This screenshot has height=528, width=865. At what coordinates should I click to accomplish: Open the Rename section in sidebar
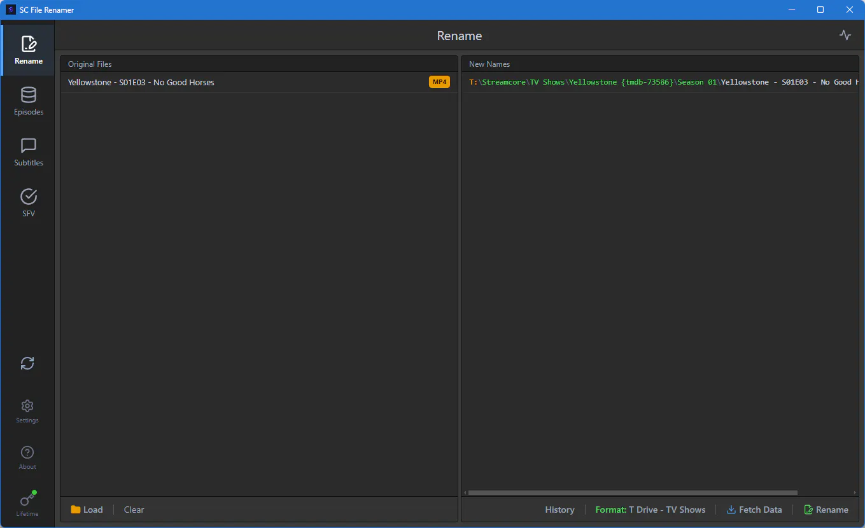28,50
